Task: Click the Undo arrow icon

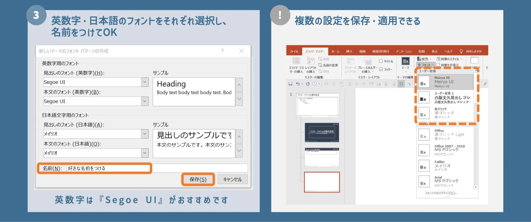Action: tap(298, 84)
